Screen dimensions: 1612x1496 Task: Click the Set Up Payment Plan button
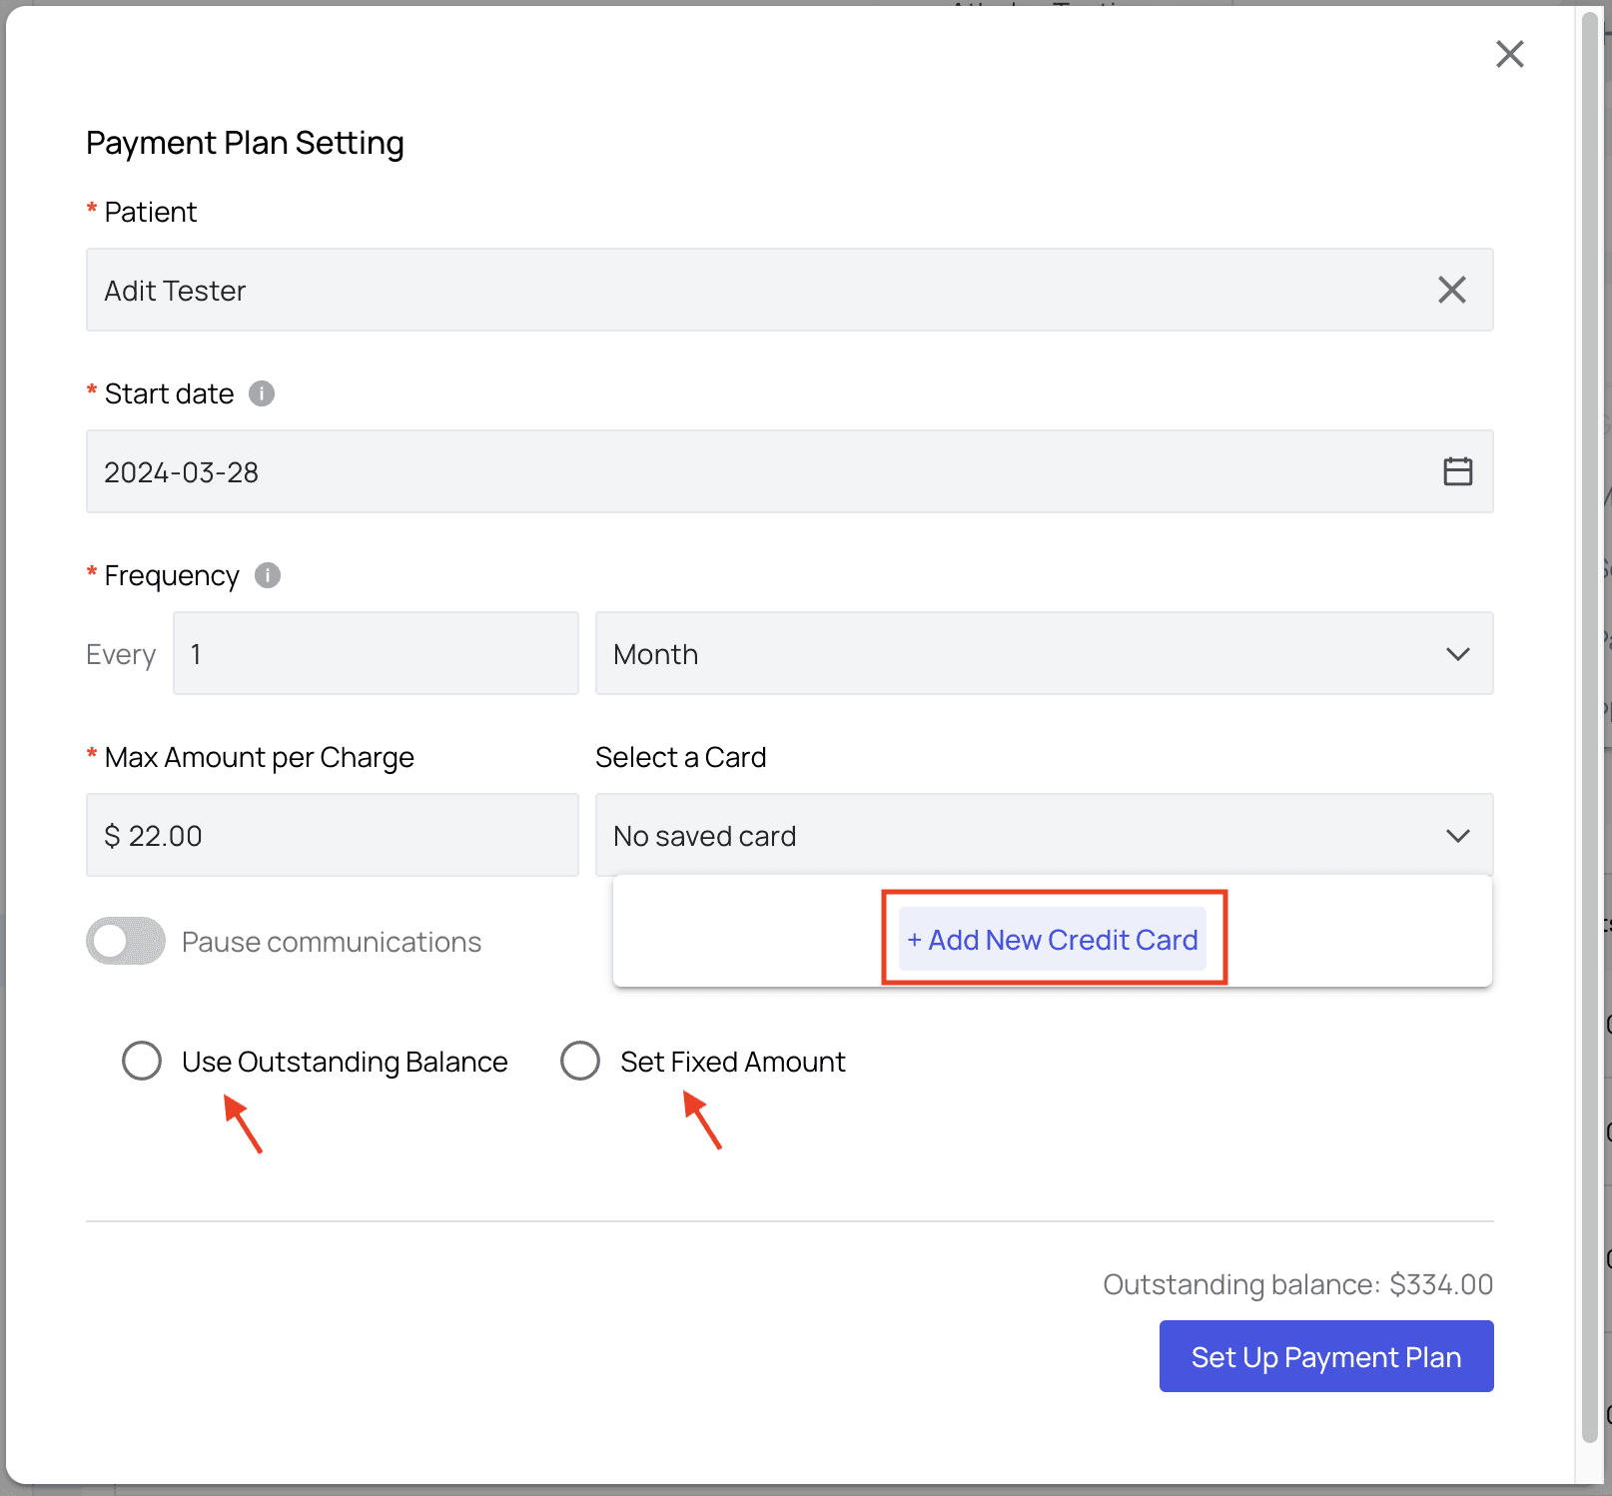[1325, 1356]
